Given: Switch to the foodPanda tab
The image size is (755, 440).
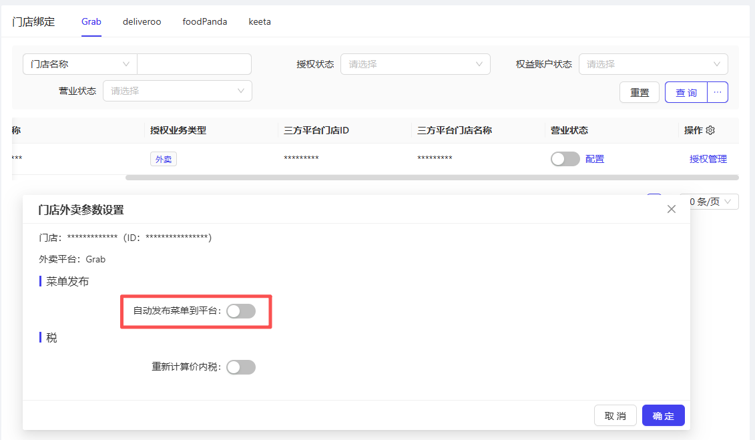Looking at the screenshot, I should coord(205,21).
